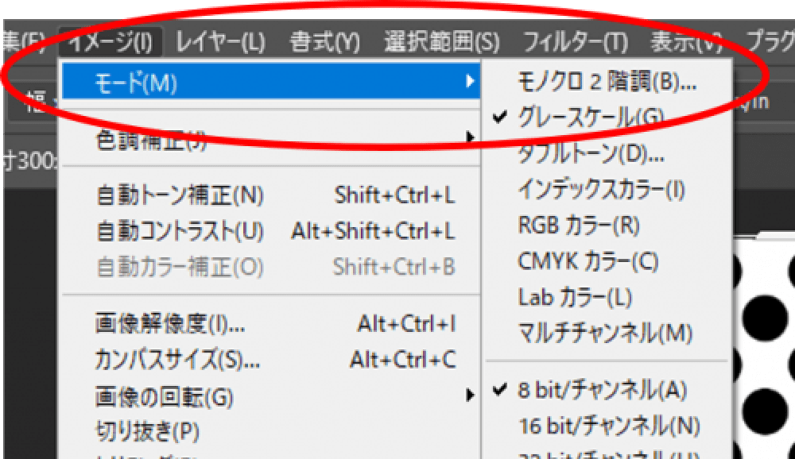Choose 自動コントラスト(U)

(x=271, y=231)
